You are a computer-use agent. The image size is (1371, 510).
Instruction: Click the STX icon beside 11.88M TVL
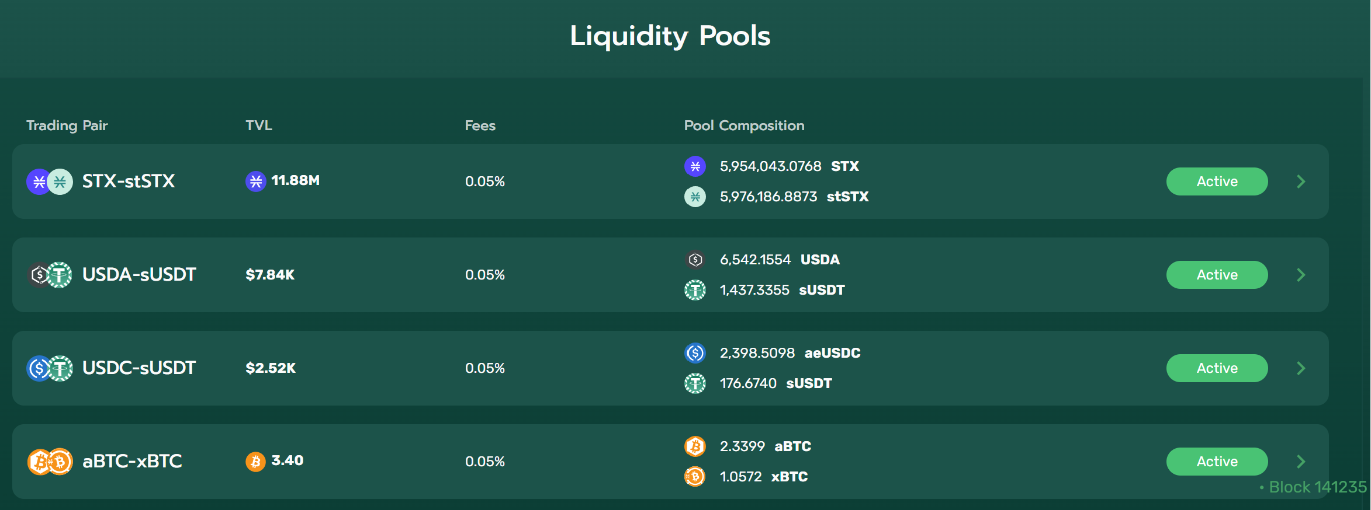tap(255, 181)
